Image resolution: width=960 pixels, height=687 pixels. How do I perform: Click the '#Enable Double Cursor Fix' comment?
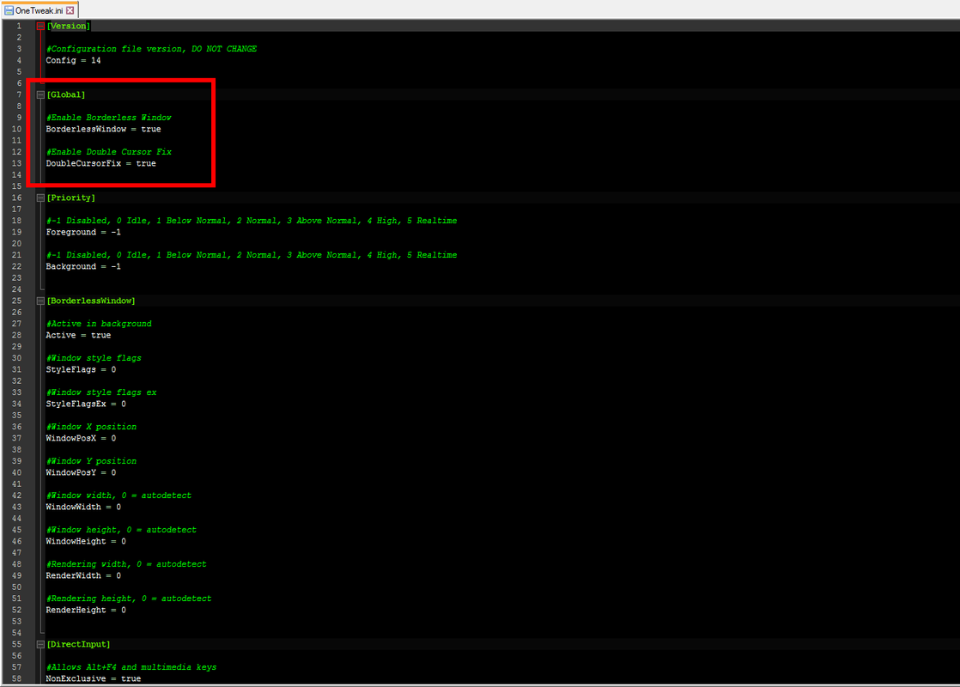pos(109,152)
